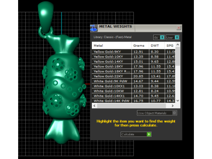Select the White Gold:10KX1 row

(x=134, y=86)
